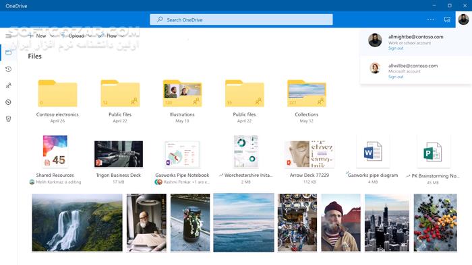Open the Arrow Deck 77229 thumbnail
Image resolution: width=472 pixels, height=265 pixels.
[309, 154]
